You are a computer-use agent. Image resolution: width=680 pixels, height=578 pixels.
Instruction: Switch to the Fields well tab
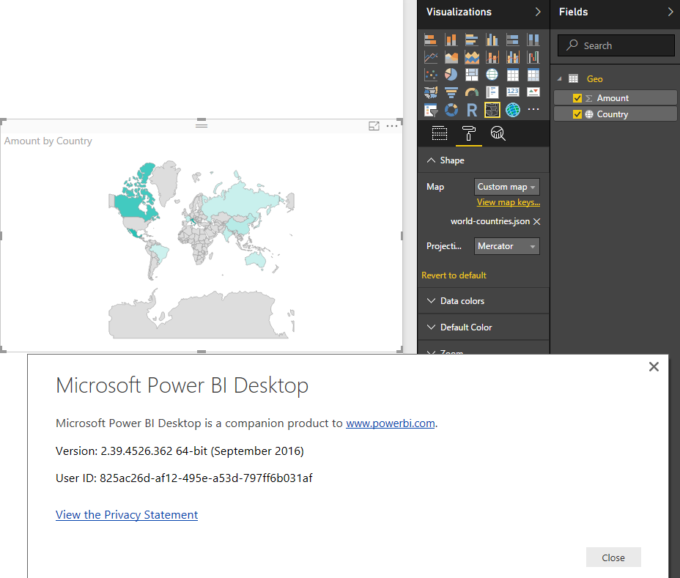(440, 133)
